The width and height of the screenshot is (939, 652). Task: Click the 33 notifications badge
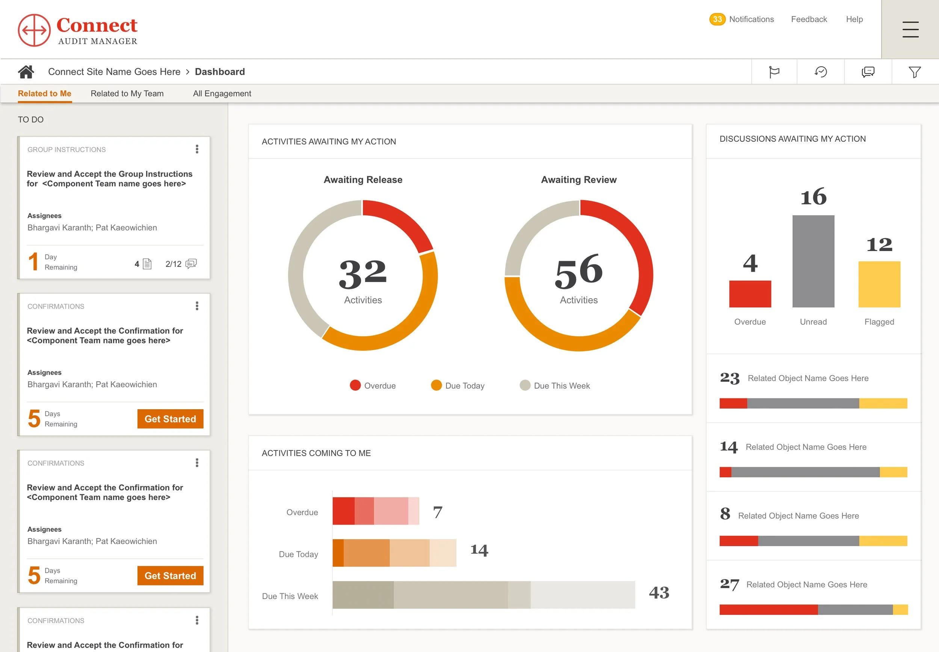(717, 19)
